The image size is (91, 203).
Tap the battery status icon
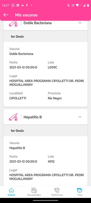[88, 5]
